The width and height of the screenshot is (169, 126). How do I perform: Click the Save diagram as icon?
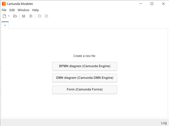point(31,16)
